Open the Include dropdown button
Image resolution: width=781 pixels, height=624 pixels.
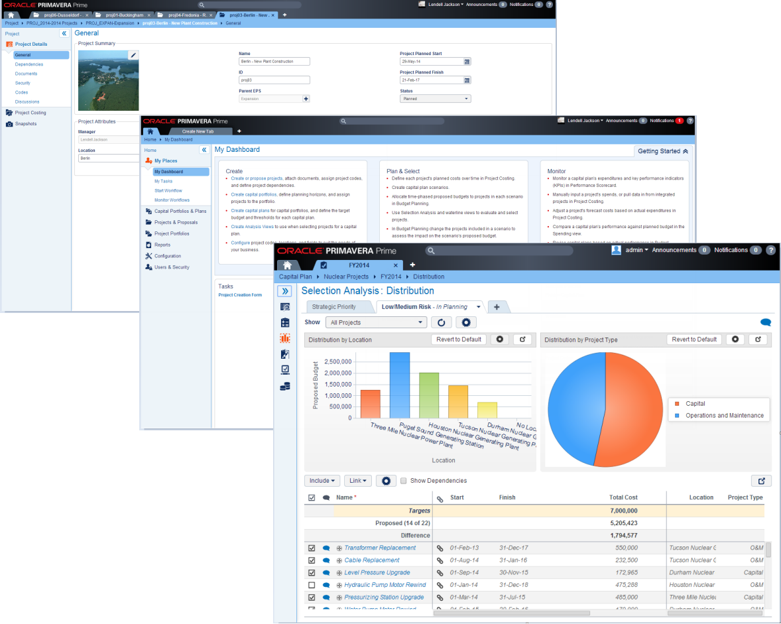(x=322, y=481)
